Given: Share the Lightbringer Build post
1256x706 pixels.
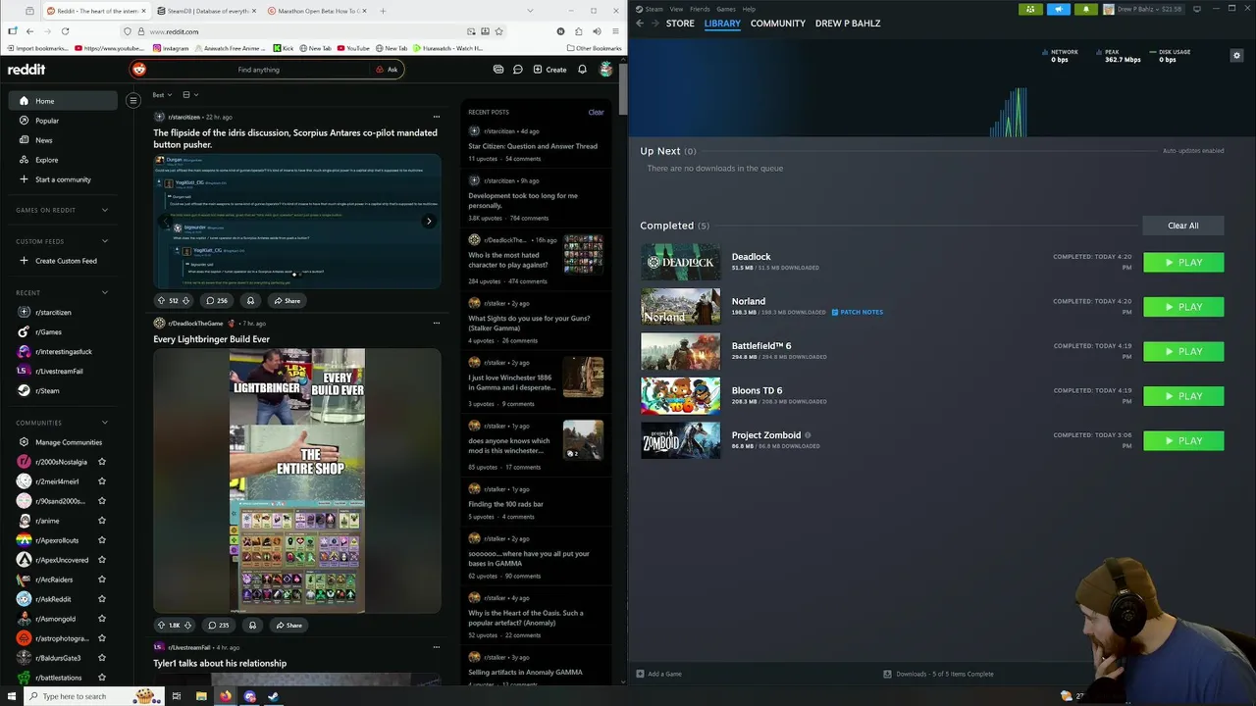Looking at the screenshot, I should (288, 626).
